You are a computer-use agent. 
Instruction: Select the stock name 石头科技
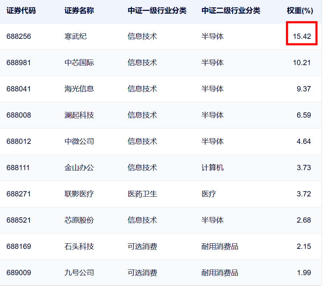[79, 246]
